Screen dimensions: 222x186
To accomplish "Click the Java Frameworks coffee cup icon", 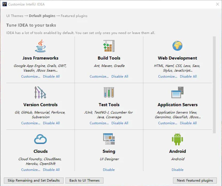I will point(41,46).
